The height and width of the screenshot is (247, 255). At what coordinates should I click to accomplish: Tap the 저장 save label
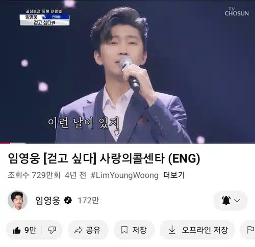pos(139,230)
